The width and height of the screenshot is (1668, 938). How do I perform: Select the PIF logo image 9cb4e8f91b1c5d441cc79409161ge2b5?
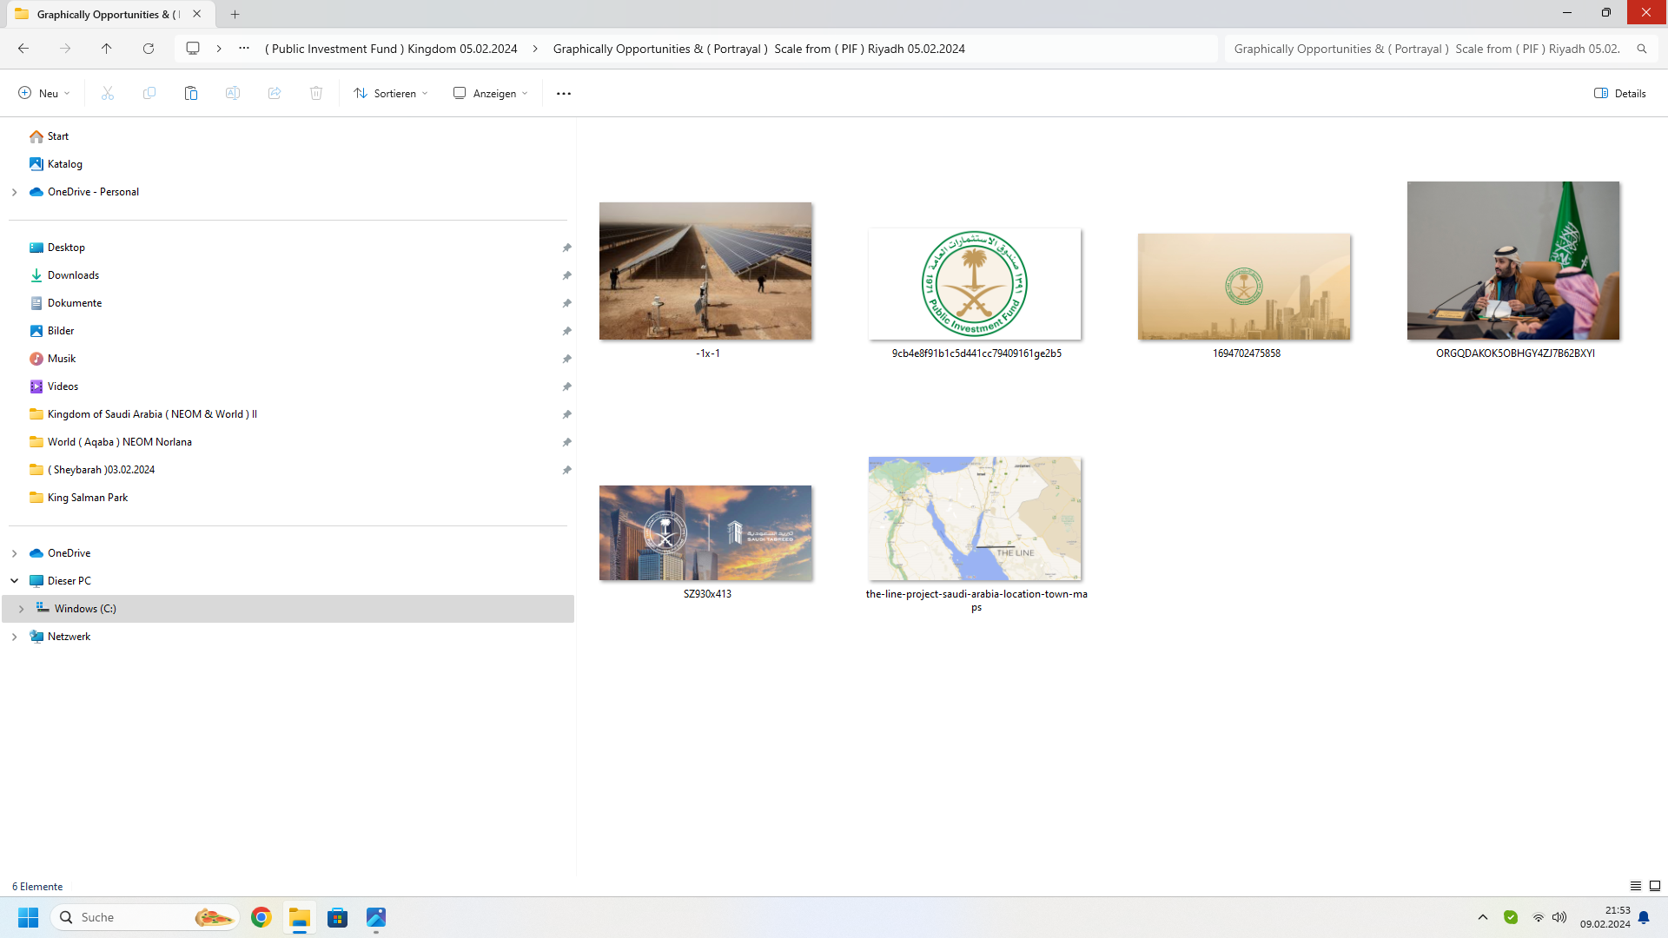[x=975, y=284]
